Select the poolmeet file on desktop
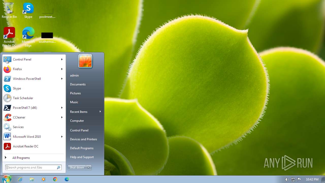The height and width of the screenshot is (183, 325). 47,13
